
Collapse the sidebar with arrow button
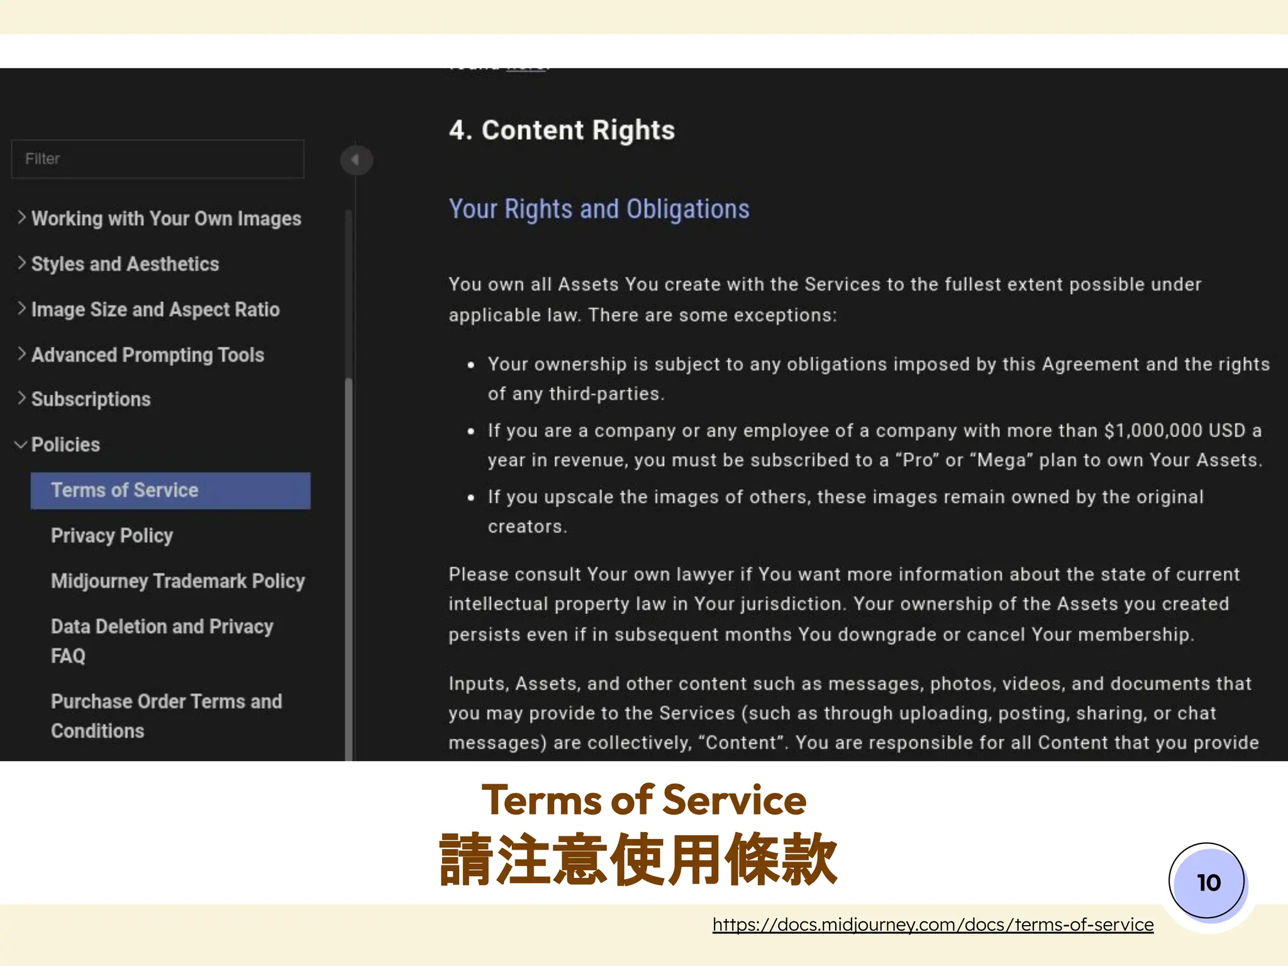[x=356, y=160]
